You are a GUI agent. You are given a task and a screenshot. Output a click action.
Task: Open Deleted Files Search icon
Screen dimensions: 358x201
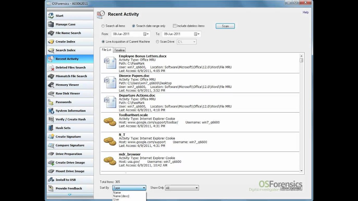(51, 68)
